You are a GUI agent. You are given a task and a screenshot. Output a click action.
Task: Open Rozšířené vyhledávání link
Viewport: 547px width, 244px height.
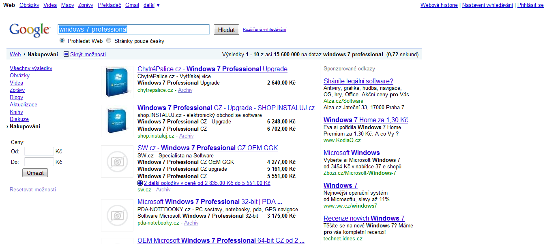click(x=264, y=29)
